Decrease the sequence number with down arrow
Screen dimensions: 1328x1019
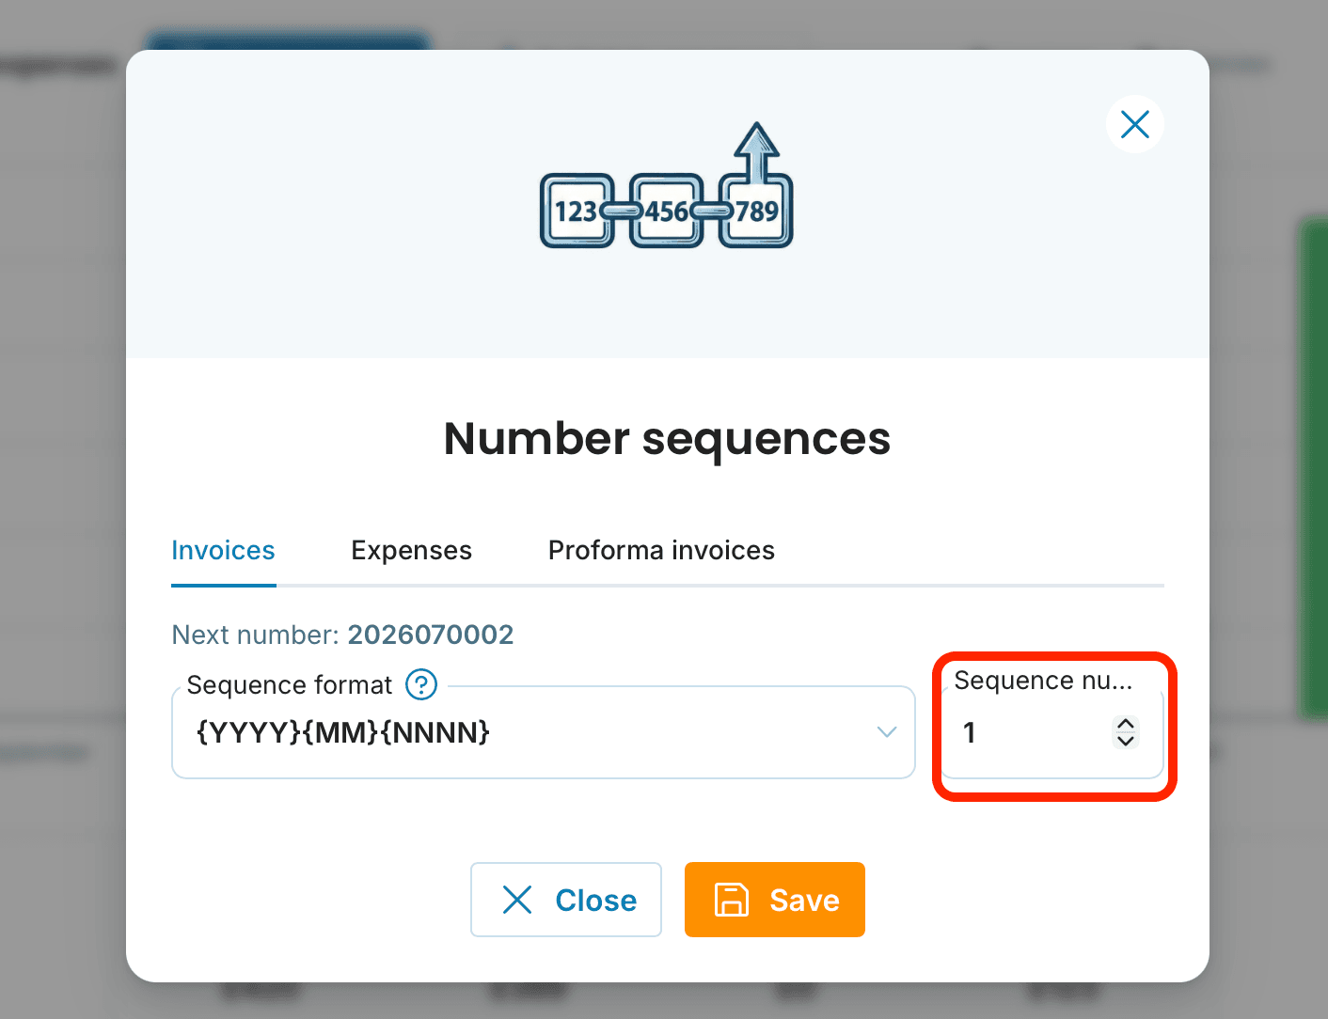(1126, 740)
